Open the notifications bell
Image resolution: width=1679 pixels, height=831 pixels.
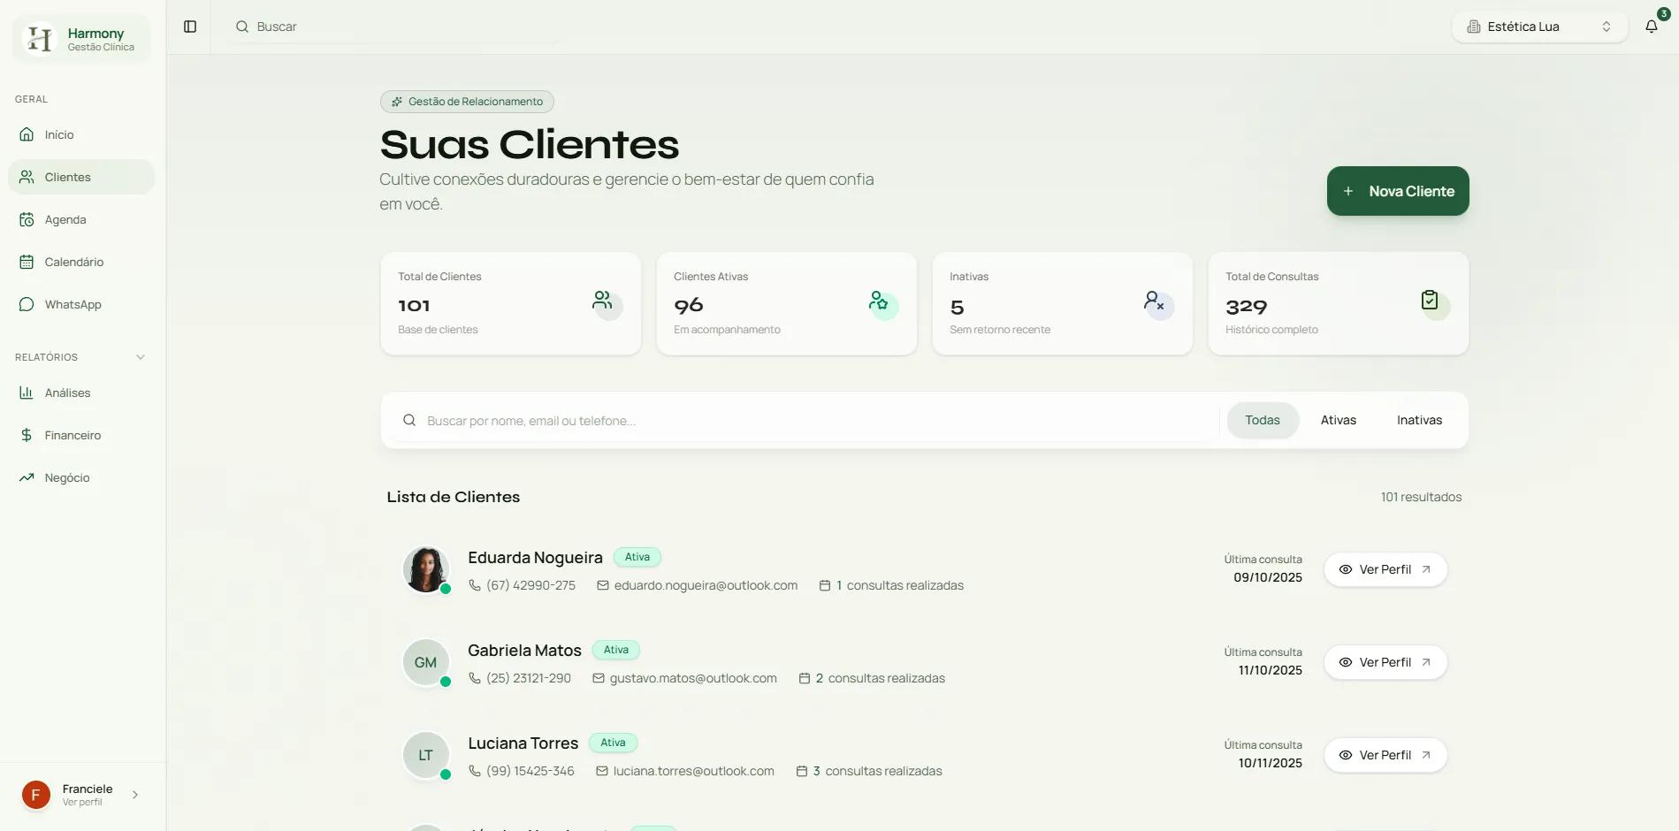(1651, 27)
